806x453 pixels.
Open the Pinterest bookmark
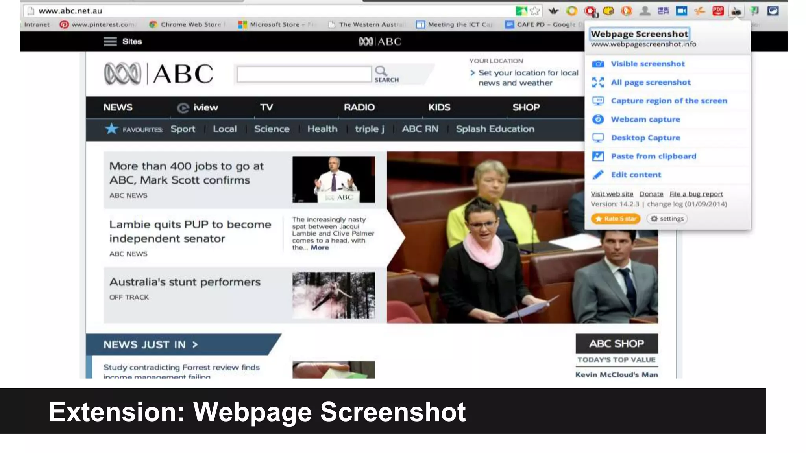(x=98, y=24)
